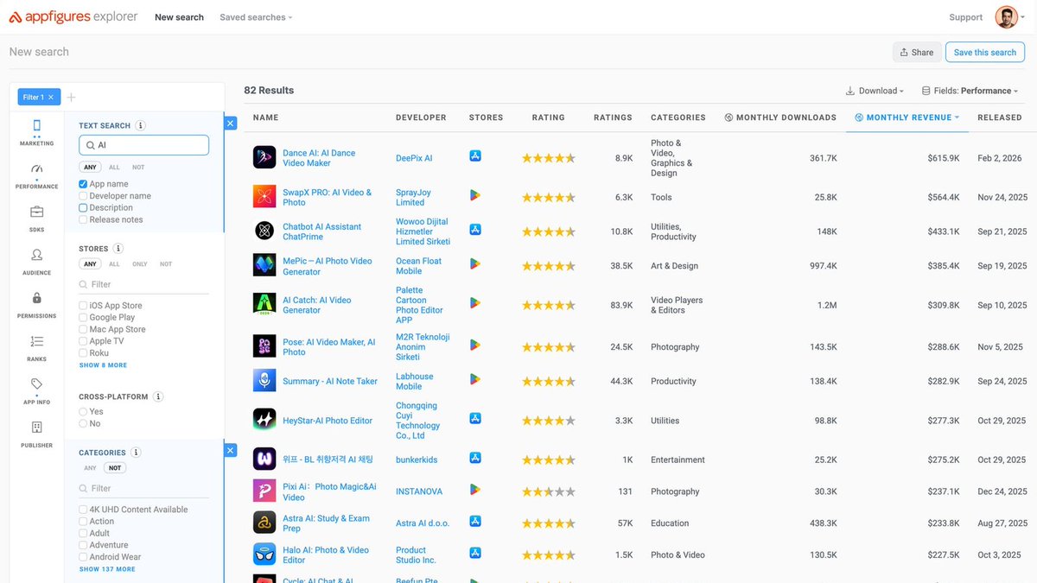Check Mac App Store checkbox
This screenshot has height=583, width=1037.
(83, 330)
